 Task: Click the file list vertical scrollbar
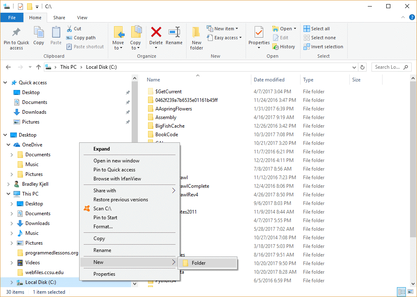413,159
